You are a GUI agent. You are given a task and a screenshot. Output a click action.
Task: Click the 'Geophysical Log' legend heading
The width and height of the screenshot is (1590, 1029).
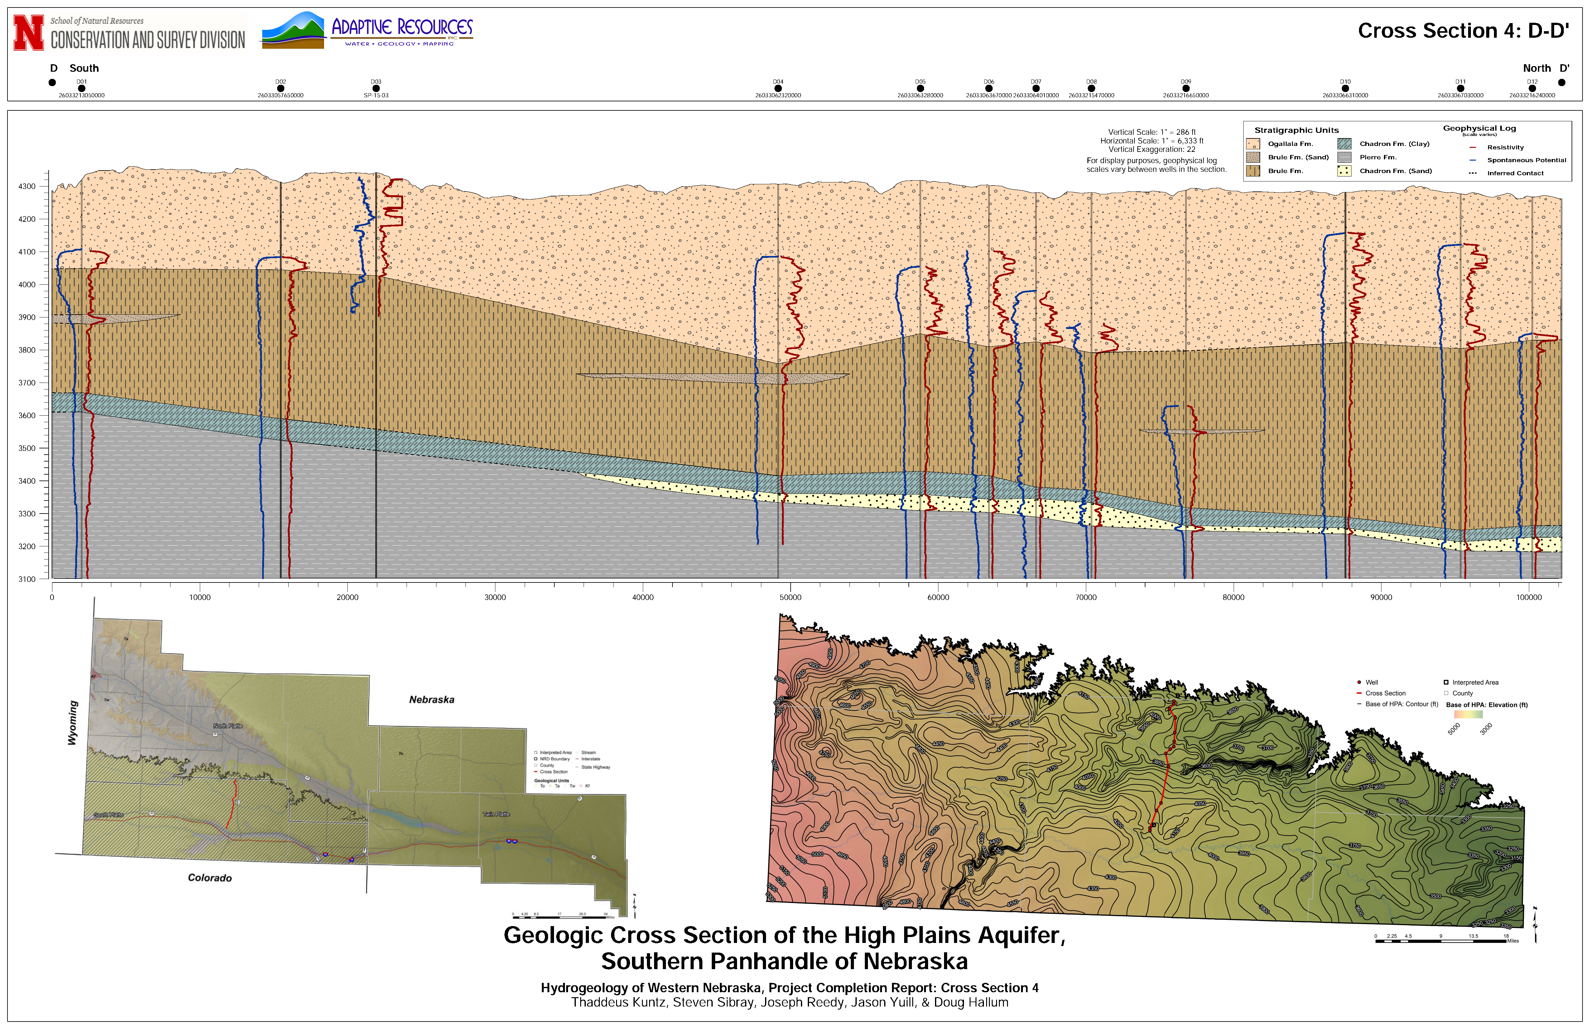coord(1479,128)
